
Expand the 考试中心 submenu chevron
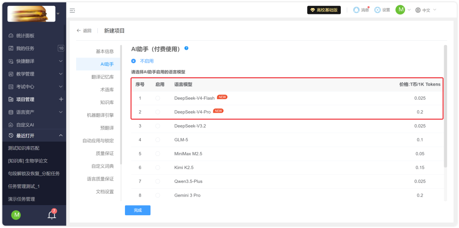61,87
